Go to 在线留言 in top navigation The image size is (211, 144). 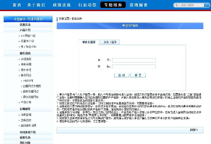(138, 5)
